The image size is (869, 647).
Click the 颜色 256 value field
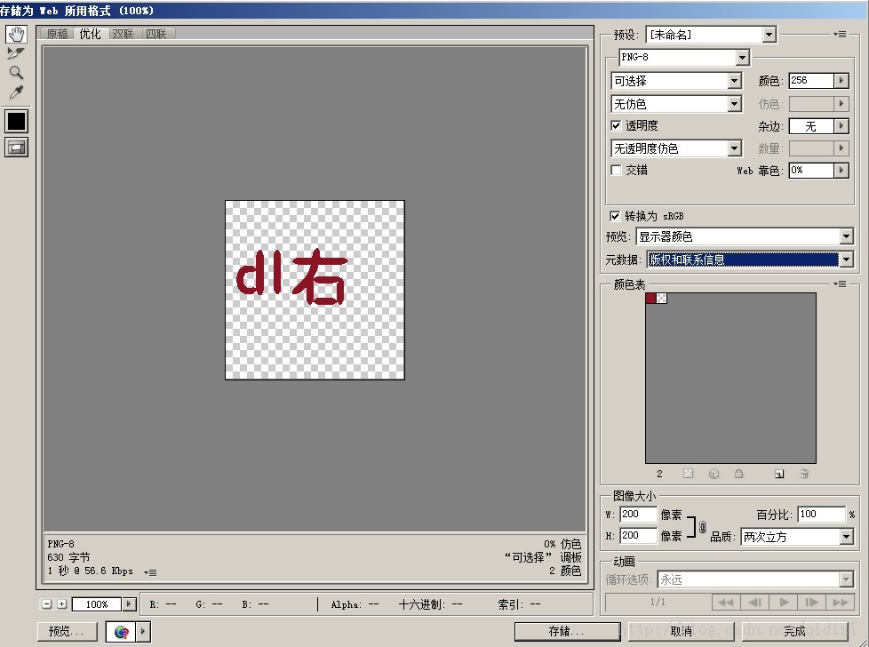[811, 80]
